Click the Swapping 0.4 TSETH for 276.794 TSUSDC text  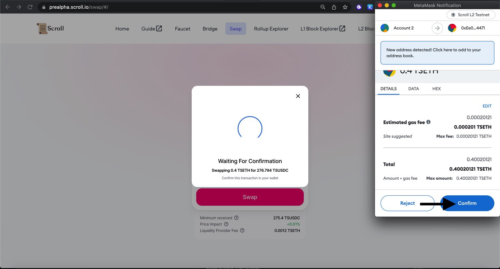click(250, 170)
